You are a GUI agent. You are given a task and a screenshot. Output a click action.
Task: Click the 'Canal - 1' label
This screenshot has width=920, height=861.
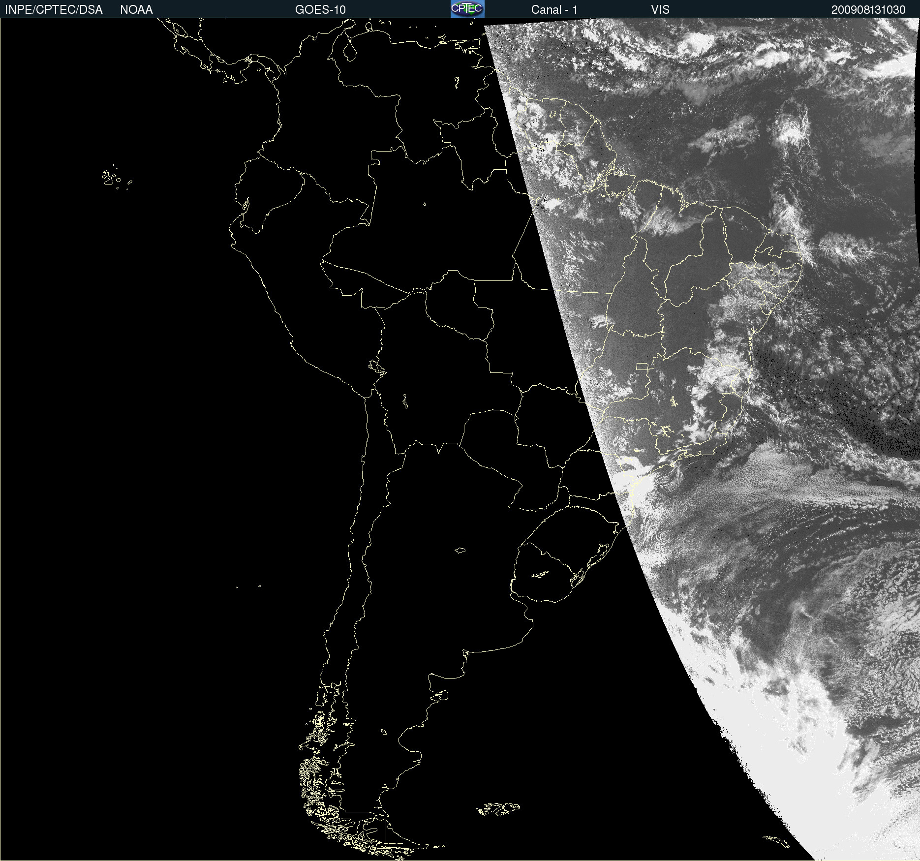pos(554,10)
